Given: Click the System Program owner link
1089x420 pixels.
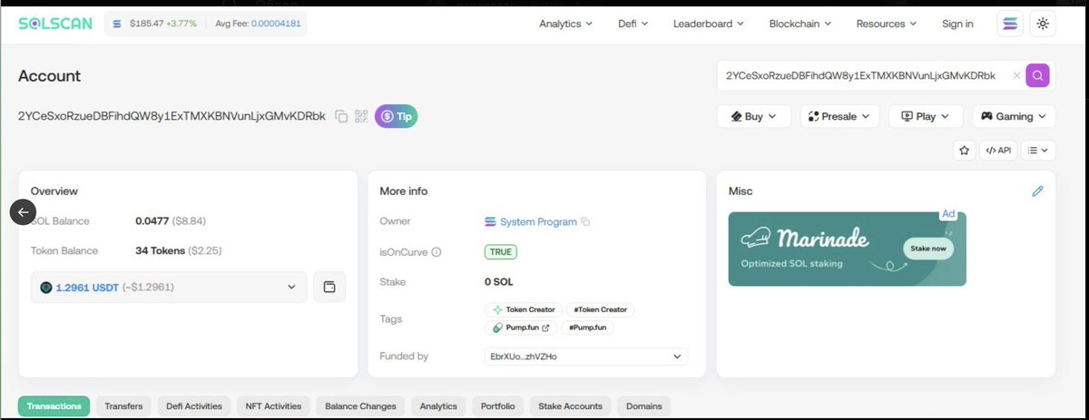Looking at the screenshot, I should (x=538, y=221).
